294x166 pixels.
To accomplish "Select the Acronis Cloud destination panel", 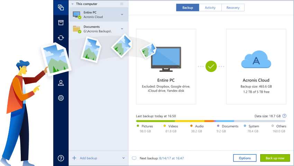I will (256, 66).
